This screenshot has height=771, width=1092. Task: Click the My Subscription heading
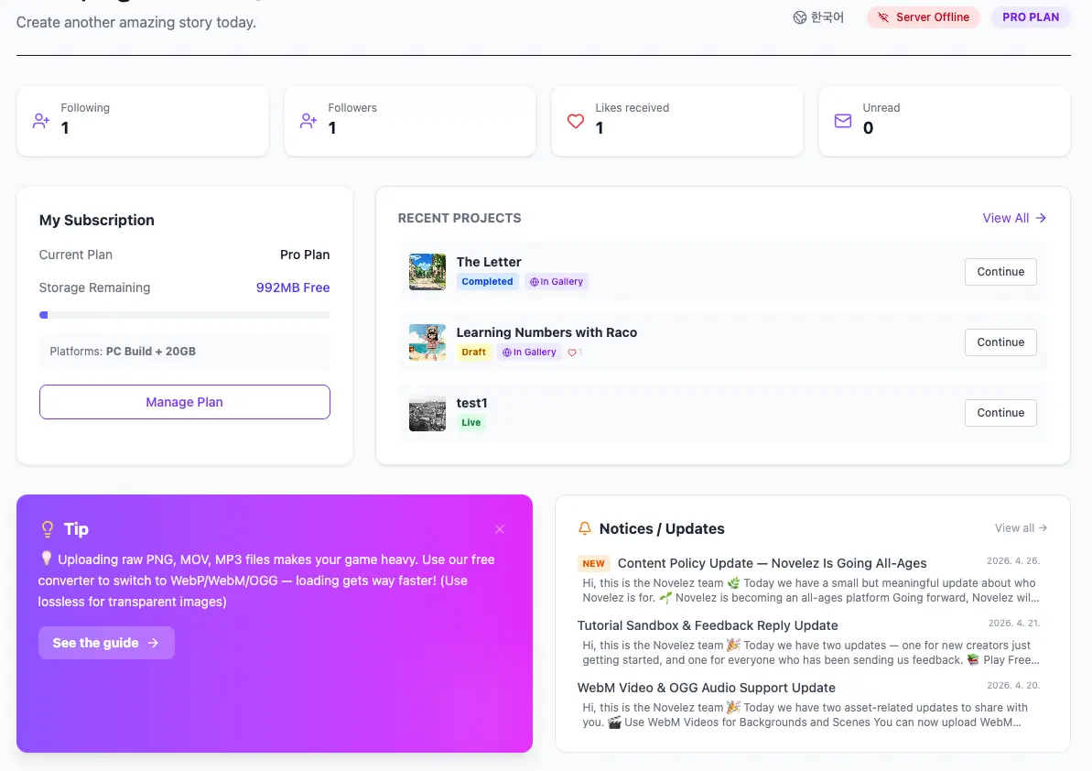(x=97, y=220)
